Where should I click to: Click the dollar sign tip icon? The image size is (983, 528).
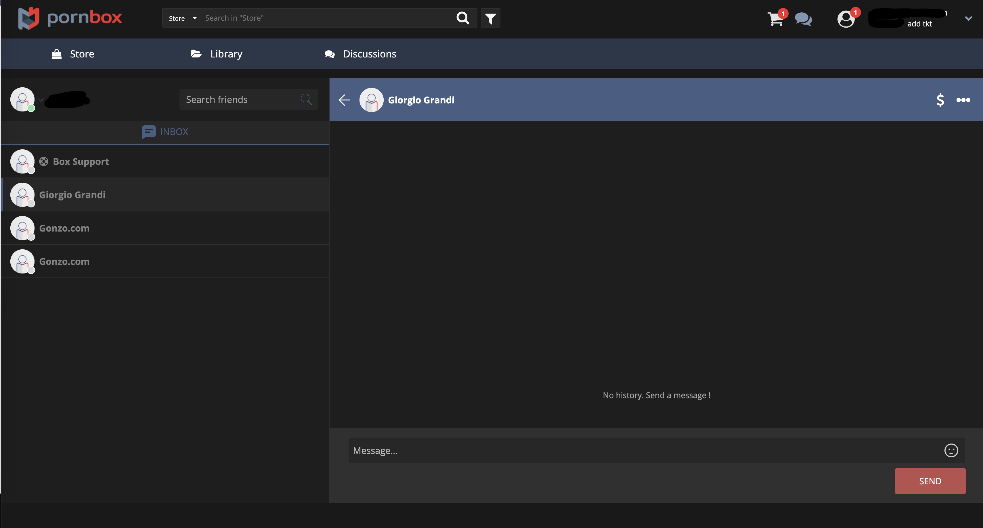tap(940, 100)
